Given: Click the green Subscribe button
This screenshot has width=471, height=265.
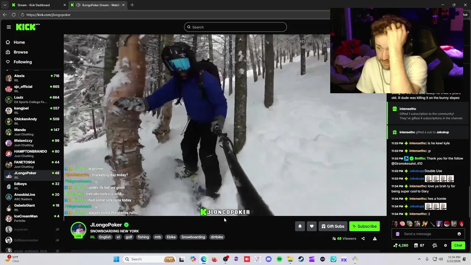Looking at the screenshot, I should point(364,226).
